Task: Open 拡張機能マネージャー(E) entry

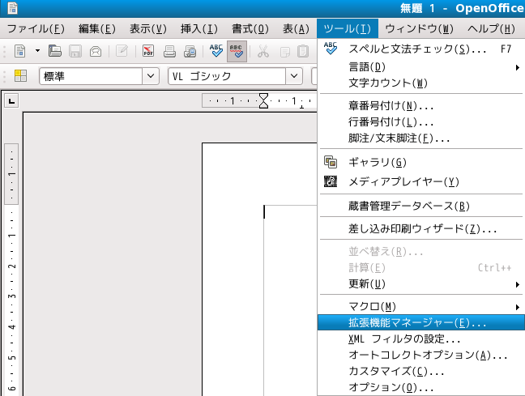Action: point(421,322)
